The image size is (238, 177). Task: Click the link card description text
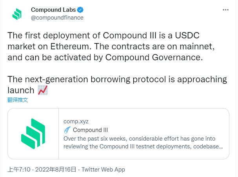pyautogui.click(x=143, y=143)
